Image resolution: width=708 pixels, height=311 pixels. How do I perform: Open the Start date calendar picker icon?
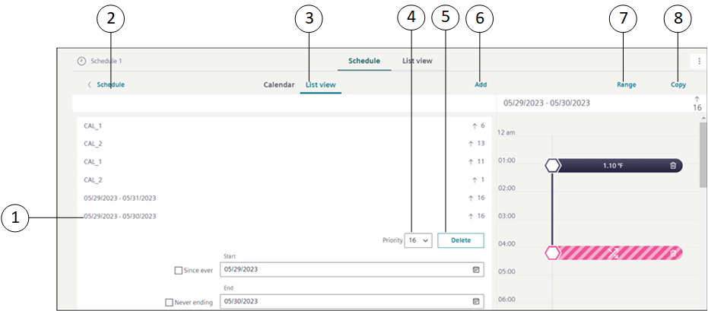476,269
